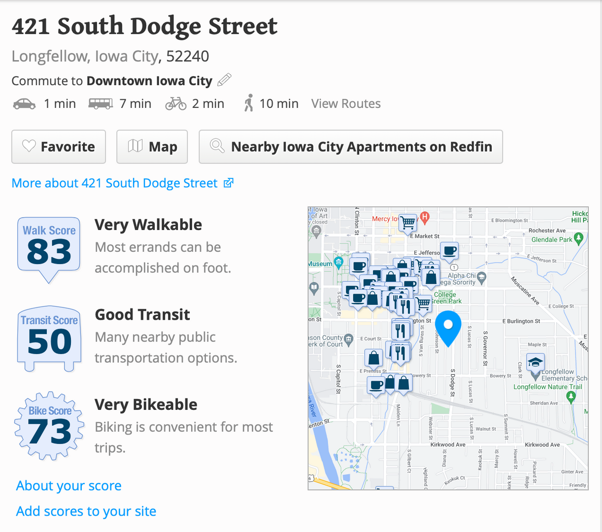Click the hospital H marker on the map

pyautogui.click(x=425, y=216)
